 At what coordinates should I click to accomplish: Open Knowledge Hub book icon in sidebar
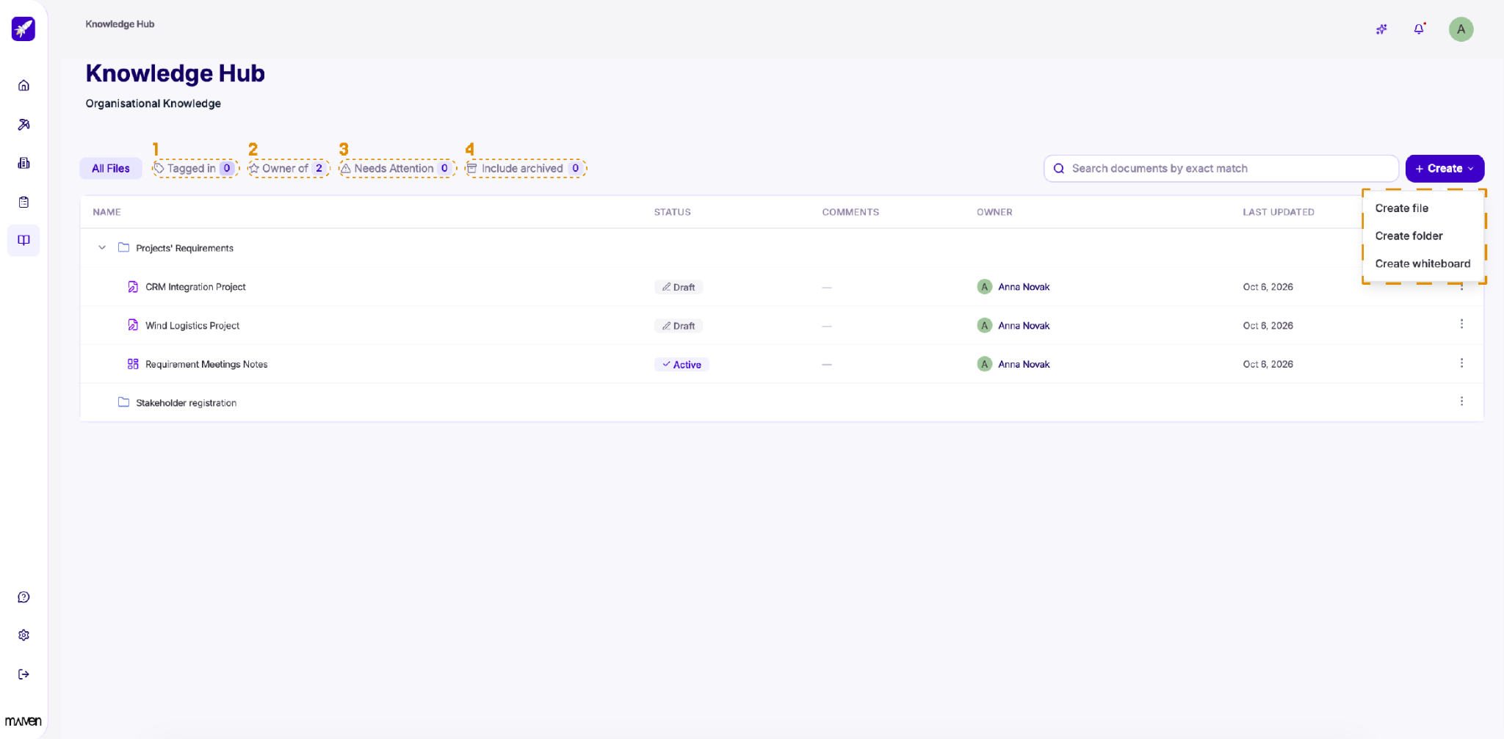pyautogui.click(x=23, y=240)
